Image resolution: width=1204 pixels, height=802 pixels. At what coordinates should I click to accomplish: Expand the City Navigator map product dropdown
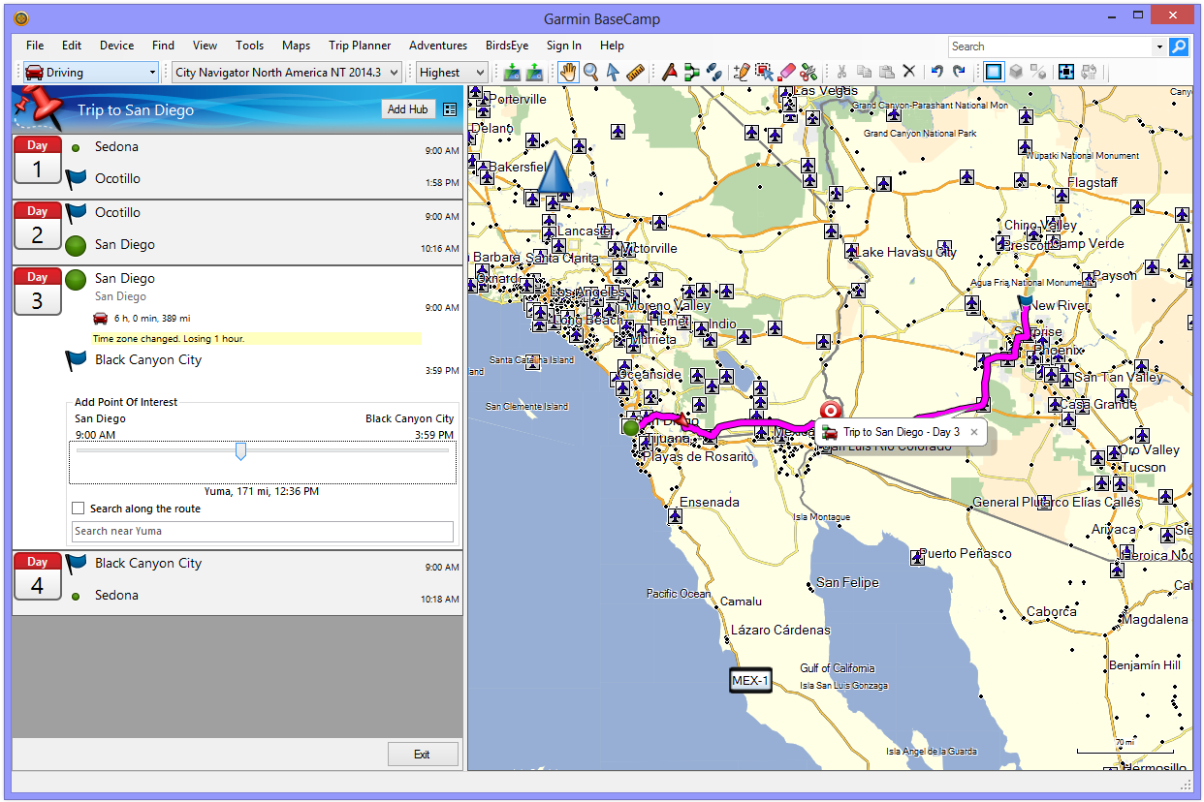[286, 73]
